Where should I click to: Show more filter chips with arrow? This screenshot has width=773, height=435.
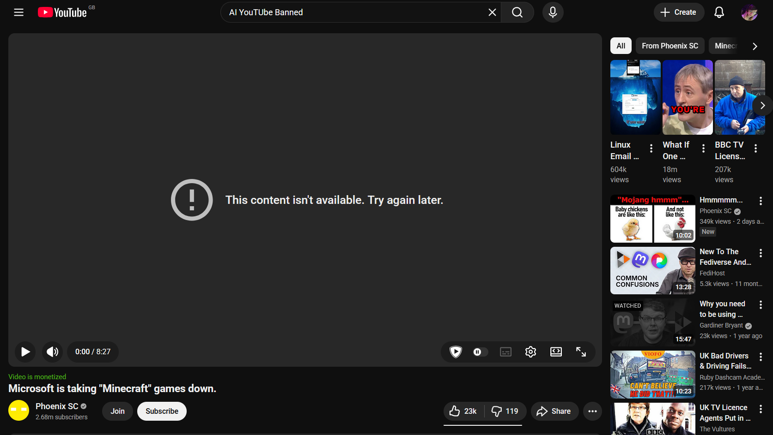(x=755, y=46)
